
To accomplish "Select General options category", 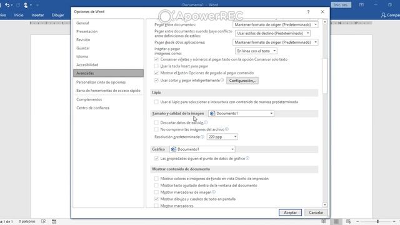I will click(x=108, y=23).
